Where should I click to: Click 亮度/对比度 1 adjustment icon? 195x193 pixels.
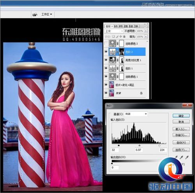[112, 60]
